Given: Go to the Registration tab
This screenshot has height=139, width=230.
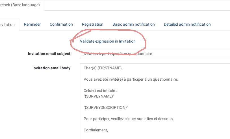Looking at the screenshot, I should [x=93, y=25].
